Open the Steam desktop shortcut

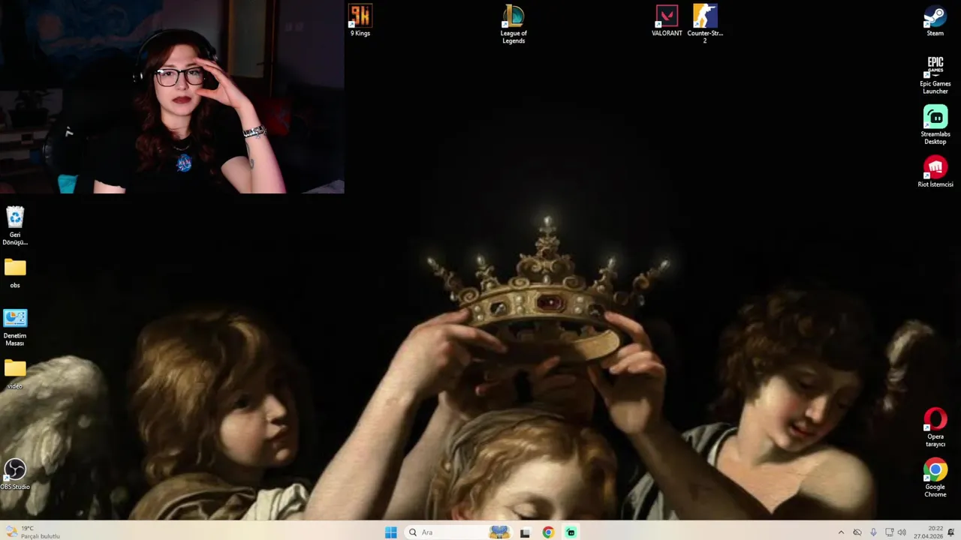pyautogui.click(x=935, y=20)
